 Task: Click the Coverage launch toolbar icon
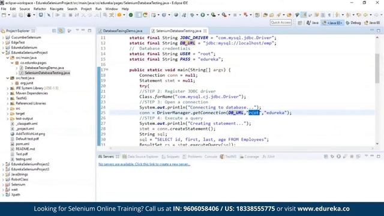[x=214, y=15]
